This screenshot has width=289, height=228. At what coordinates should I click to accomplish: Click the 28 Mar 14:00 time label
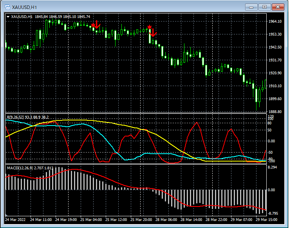191,220
